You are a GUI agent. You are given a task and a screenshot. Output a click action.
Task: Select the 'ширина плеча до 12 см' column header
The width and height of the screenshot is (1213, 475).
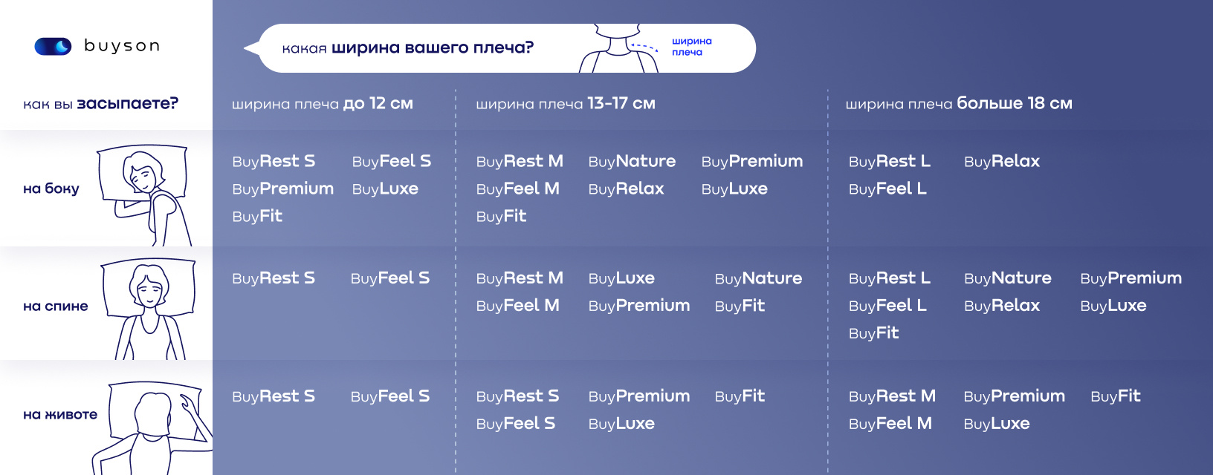[x=323, y=103]
